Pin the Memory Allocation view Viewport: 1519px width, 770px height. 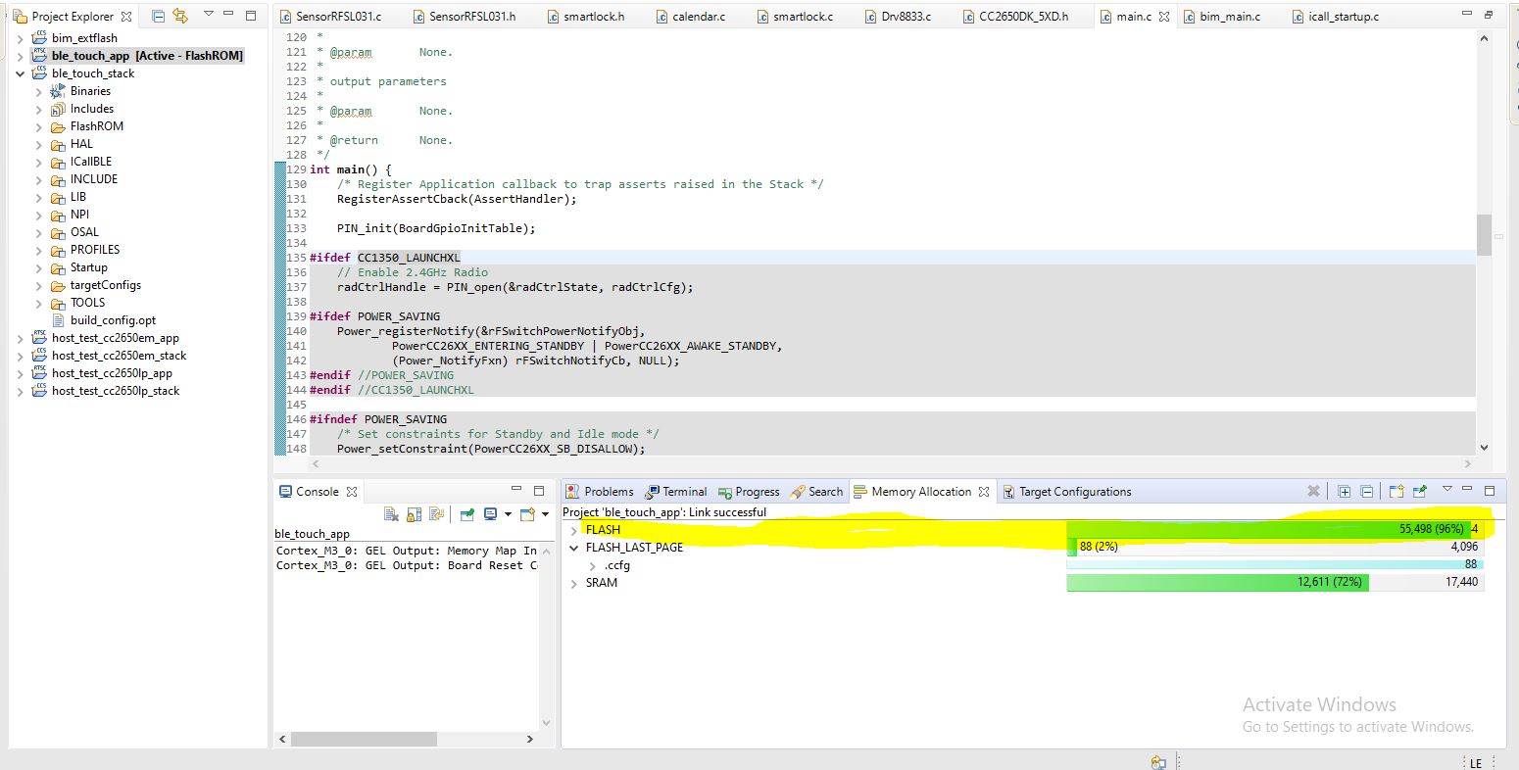pyautogui.click(x=1420, y=492)
